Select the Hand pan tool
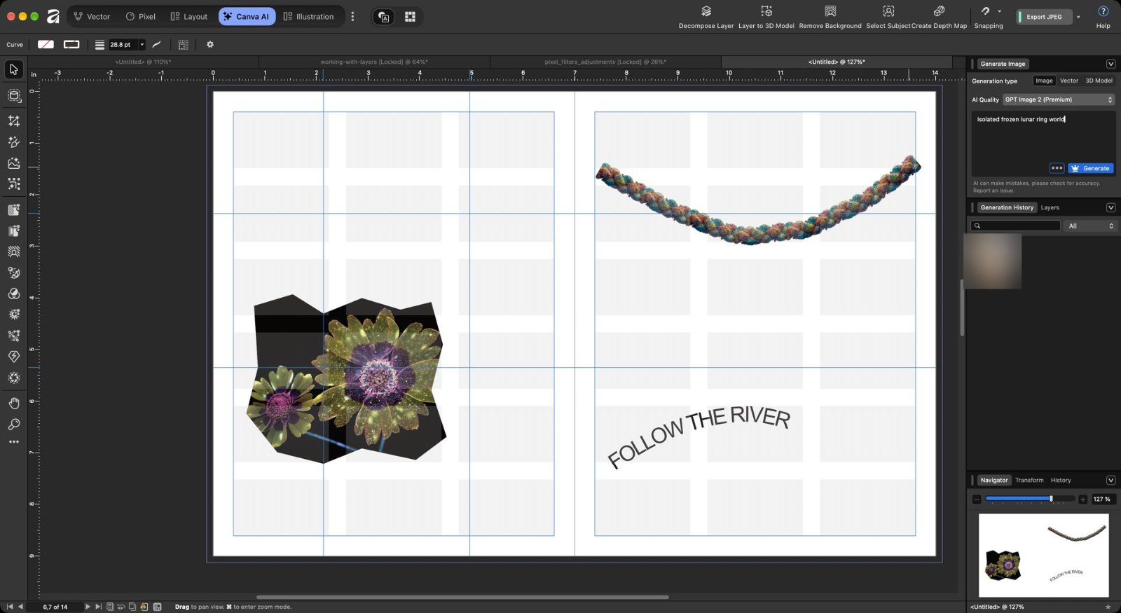The height and width of the screenshot is (613, 1121). 13,403
